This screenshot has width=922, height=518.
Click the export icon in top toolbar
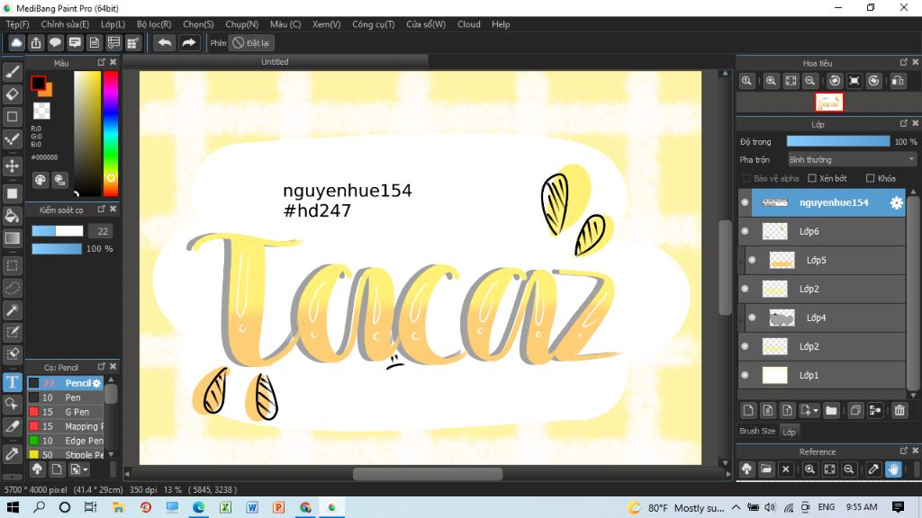[x=36, y=43]
